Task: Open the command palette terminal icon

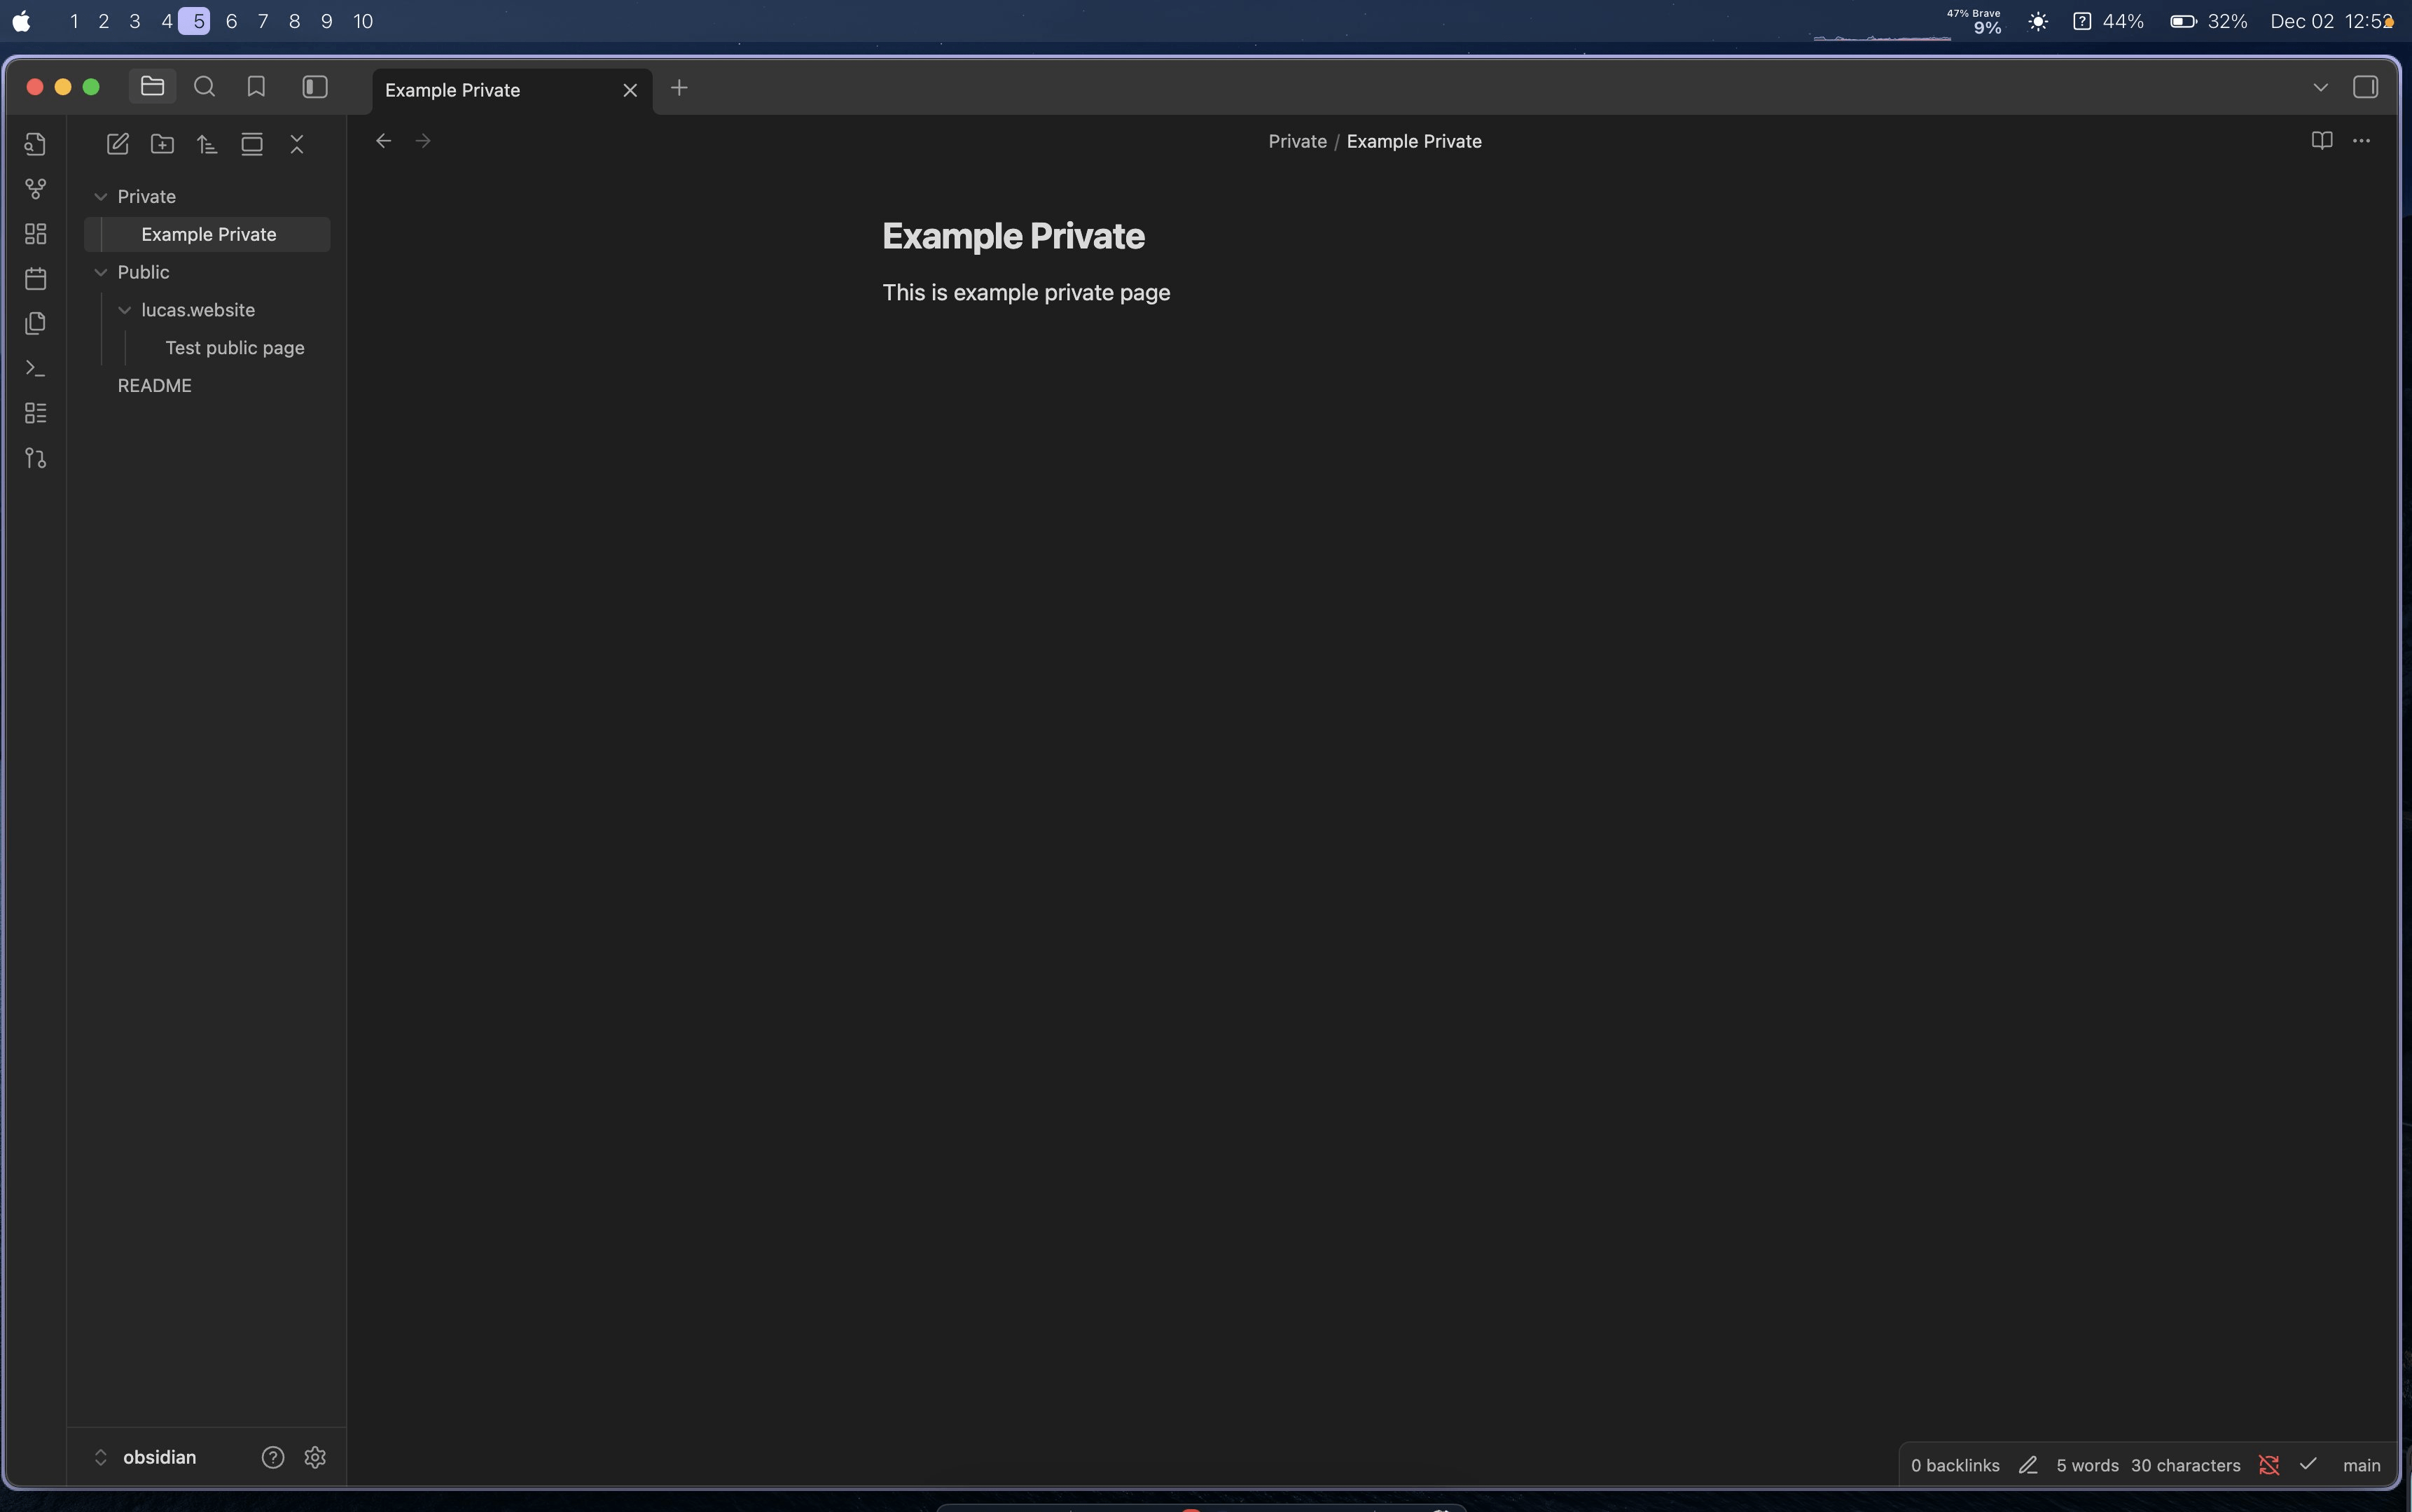Action: point(36,369)
